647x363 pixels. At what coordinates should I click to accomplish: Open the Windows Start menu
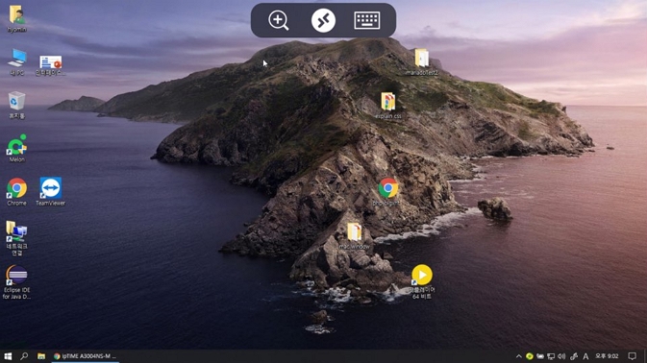click(8, 356)
